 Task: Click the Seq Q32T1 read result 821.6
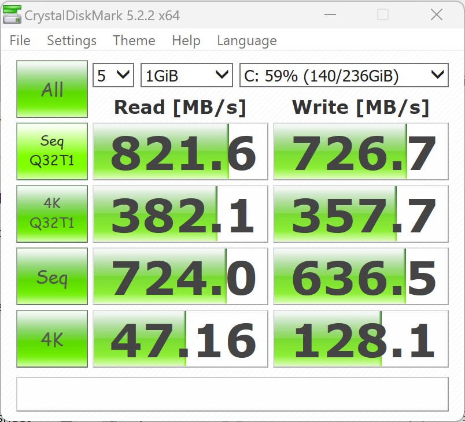pyautogui.click(x=180, y=151)
